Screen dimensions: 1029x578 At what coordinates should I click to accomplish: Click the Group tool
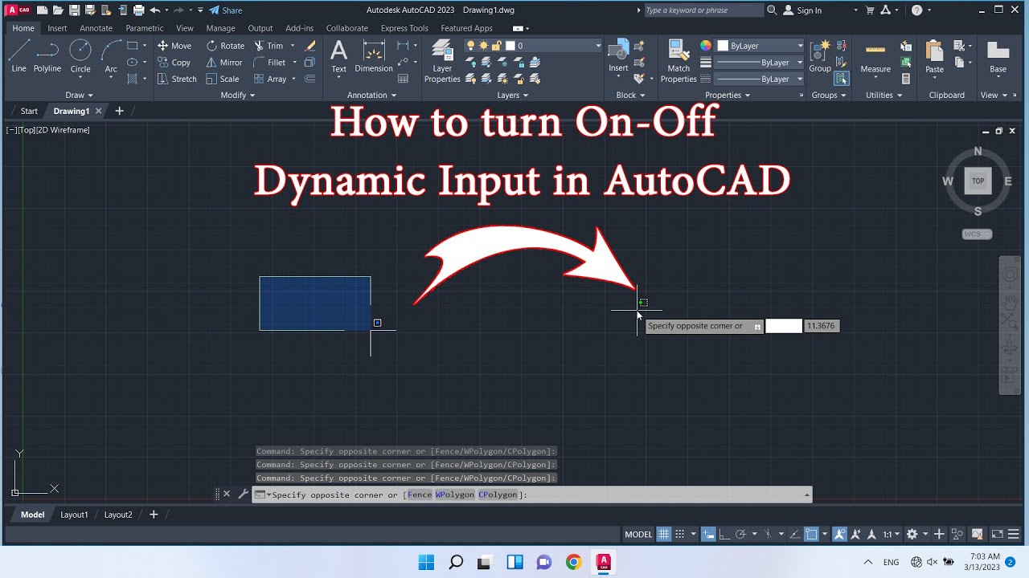coord(820,56)
